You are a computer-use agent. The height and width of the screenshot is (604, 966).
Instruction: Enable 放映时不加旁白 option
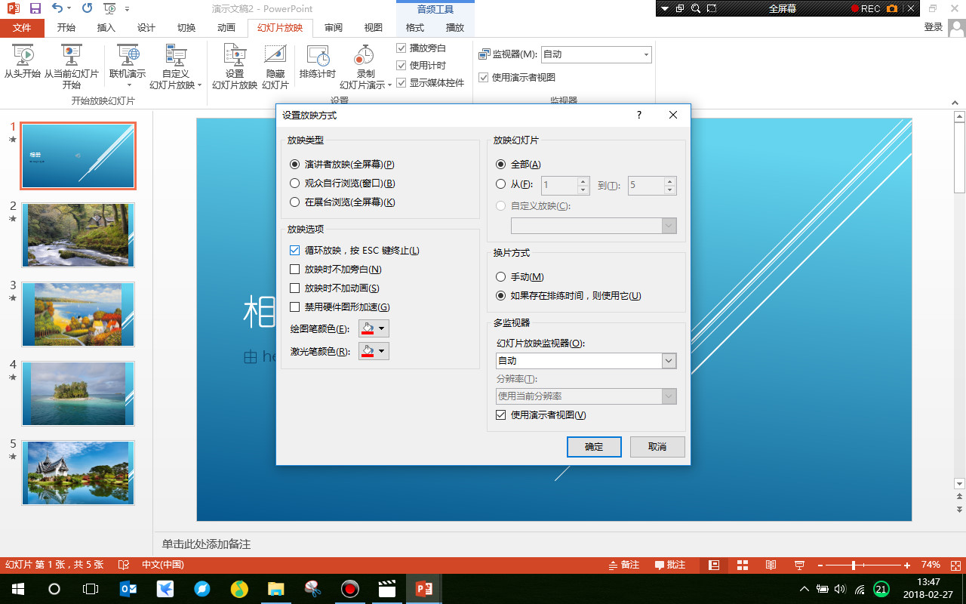click(x=294, y=270)
